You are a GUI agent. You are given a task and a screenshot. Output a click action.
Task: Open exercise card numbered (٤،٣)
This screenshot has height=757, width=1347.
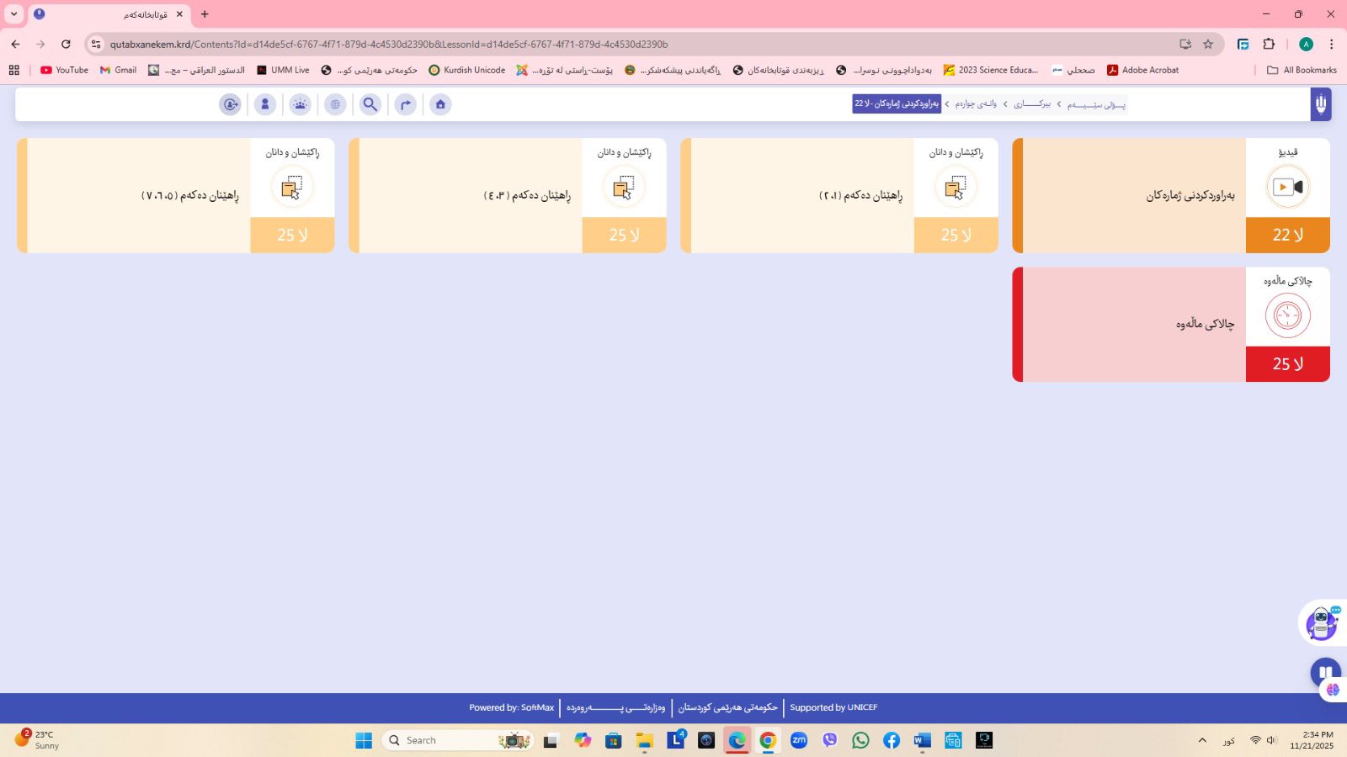(507, 195)
